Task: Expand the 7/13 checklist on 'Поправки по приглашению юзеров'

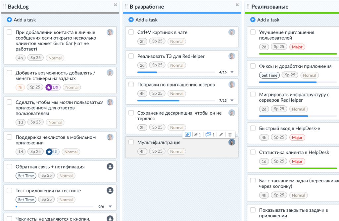Action: 232,101
